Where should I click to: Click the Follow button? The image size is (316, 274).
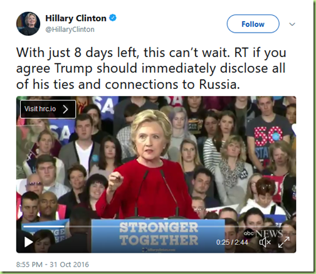pyautogui.click(x=253, y=24)
